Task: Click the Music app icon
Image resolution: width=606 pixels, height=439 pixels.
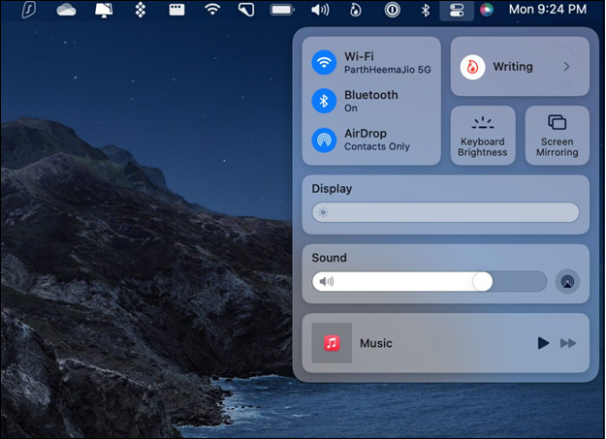Action: (332, 343)
